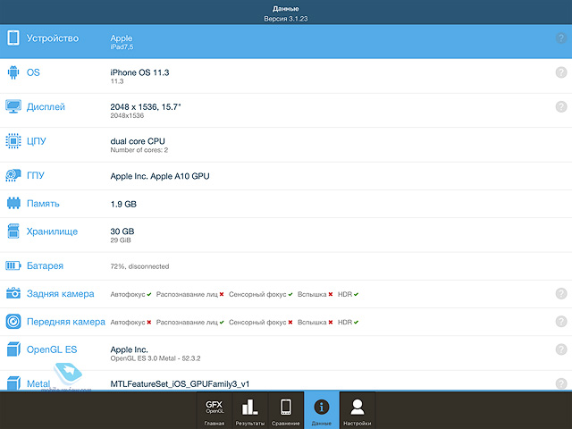The image size is (572, 429).
Task: Select the OpenGL ES label
Action: [x=52, y=349]
